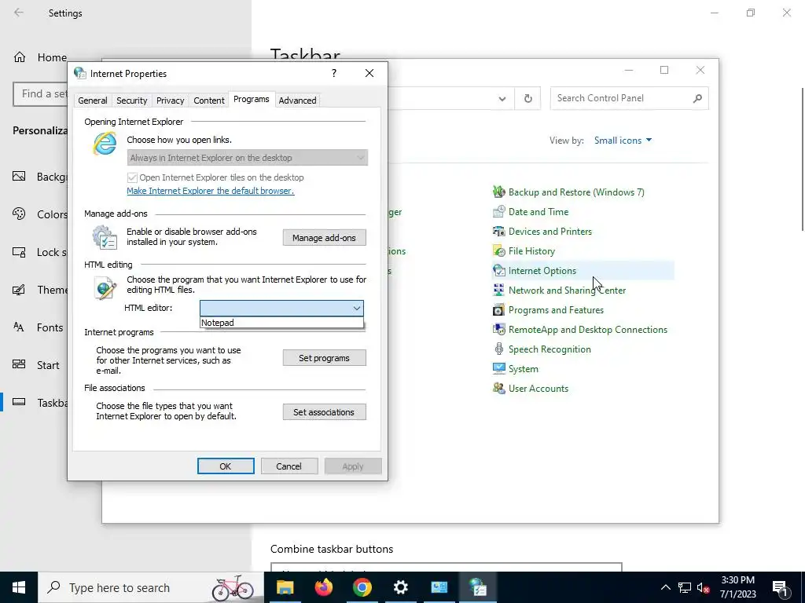Click the RemoteApp and Desktop Connections icon
The image size is (805, 603).
tap(498, 330)
